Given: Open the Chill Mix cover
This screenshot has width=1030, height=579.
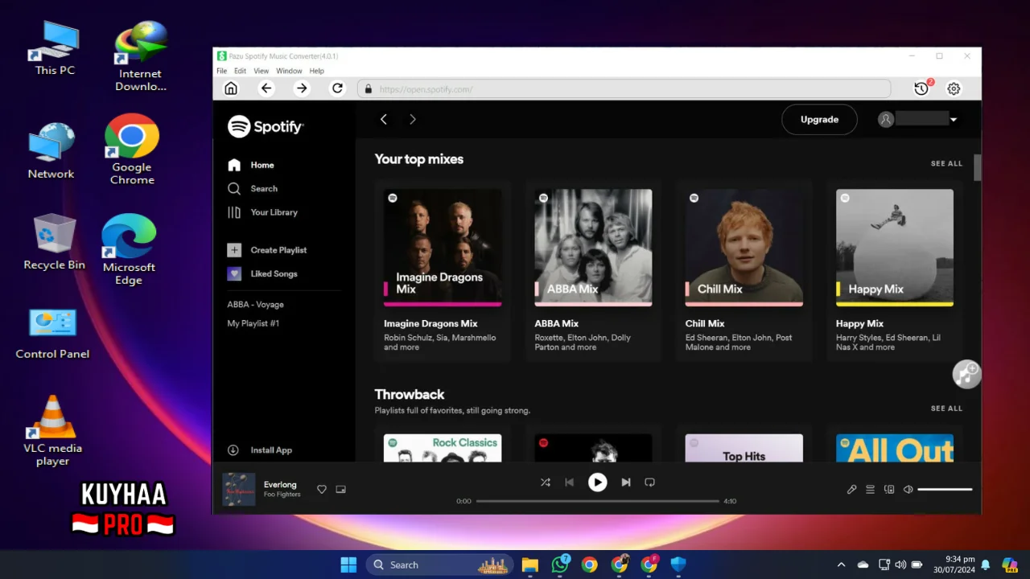Looking at the screenshot, I should pos(744,248).
